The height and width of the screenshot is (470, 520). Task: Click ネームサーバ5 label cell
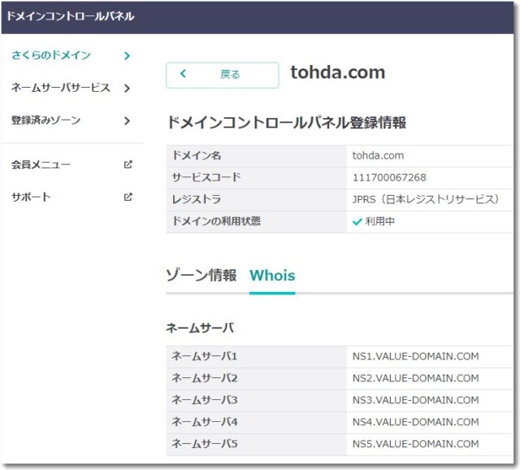click(256, 444)
